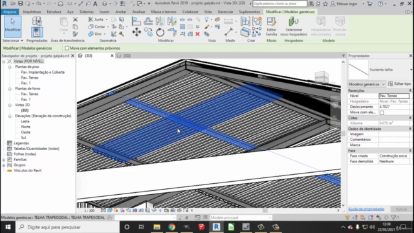Image resolution: width=414 pixels, height=233 pixels.
Task: Click Selecionar novo hospedeiro
Action: click(x=294, y=27)
